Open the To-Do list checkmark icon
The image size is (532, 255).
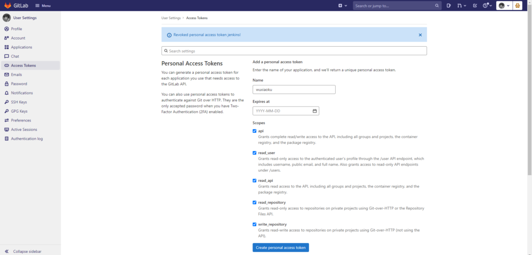(475, 6)
